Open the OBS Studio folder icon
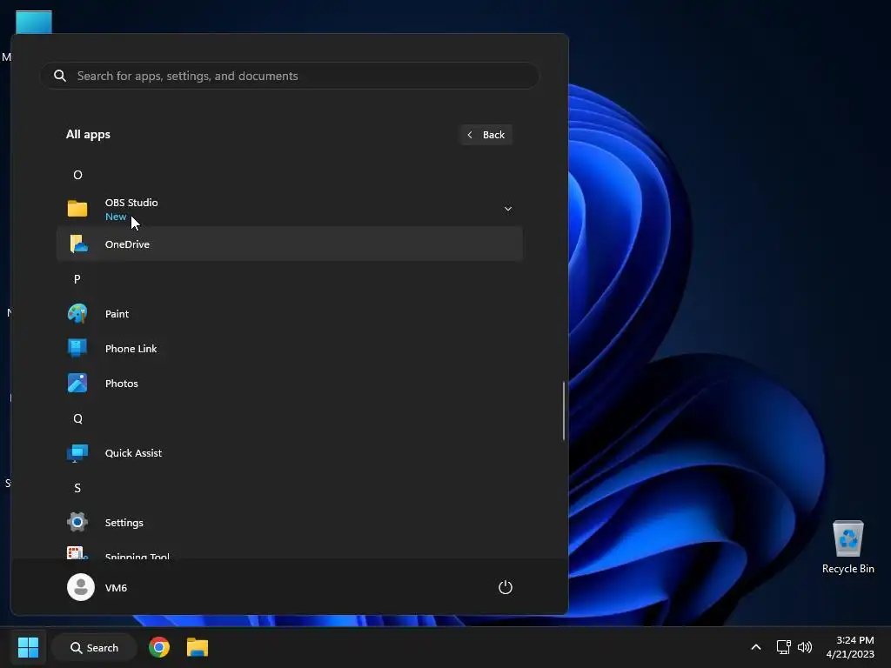This screenshot has width=891, height=668. pos(77,209)
